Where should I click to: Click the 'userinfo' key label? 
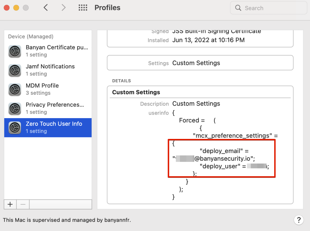(x=159, y=113)
